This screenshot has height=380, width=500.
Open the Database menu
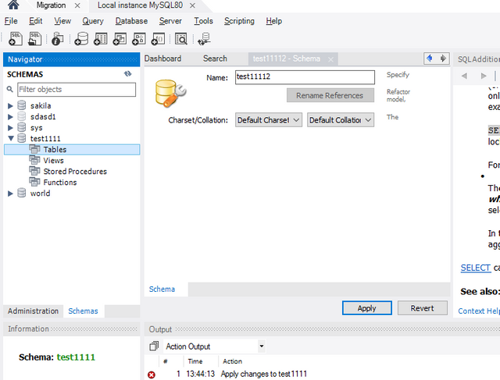131,21
